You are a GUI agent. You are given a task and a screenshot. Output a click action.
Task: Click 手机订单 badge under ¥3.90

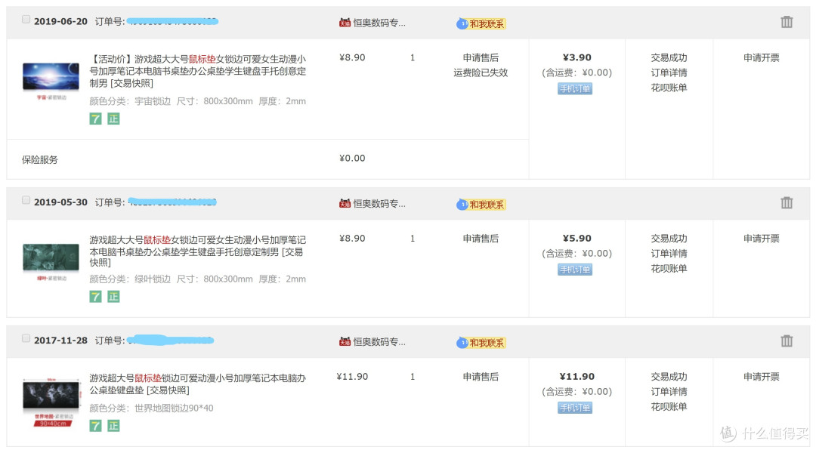pyautogui.click(x=575, y=88)
